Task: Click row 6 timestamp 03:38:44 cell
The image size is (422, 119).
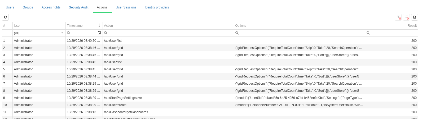Action: tap(84, 76)
